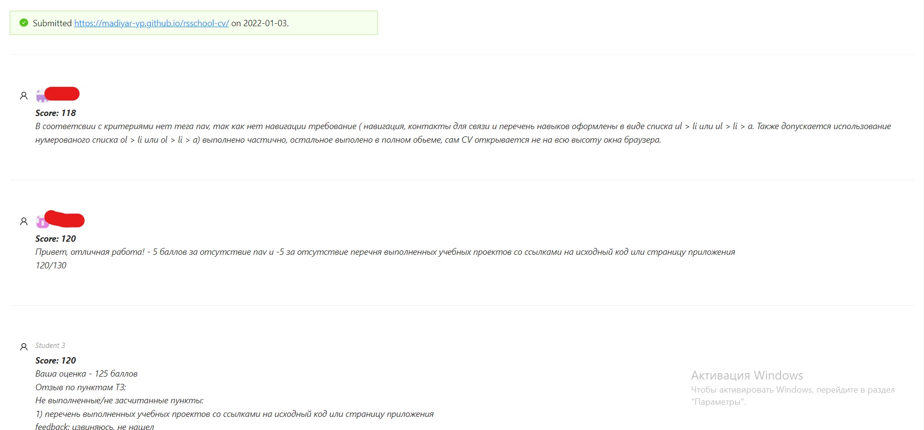
Task: Click the 'Параметры' activation hint text
Action: pyautogui.click(x=720, y=401)
